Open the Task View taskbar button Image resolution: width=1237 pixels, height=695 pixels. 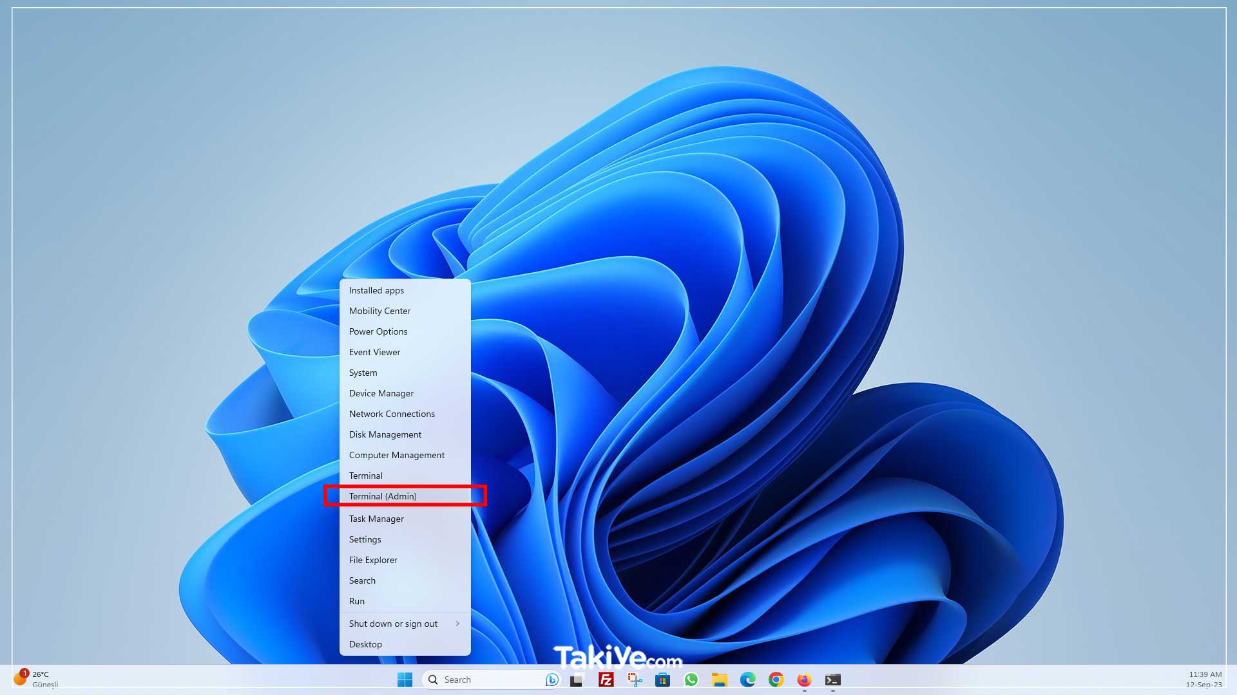click(x=577, y=680)
